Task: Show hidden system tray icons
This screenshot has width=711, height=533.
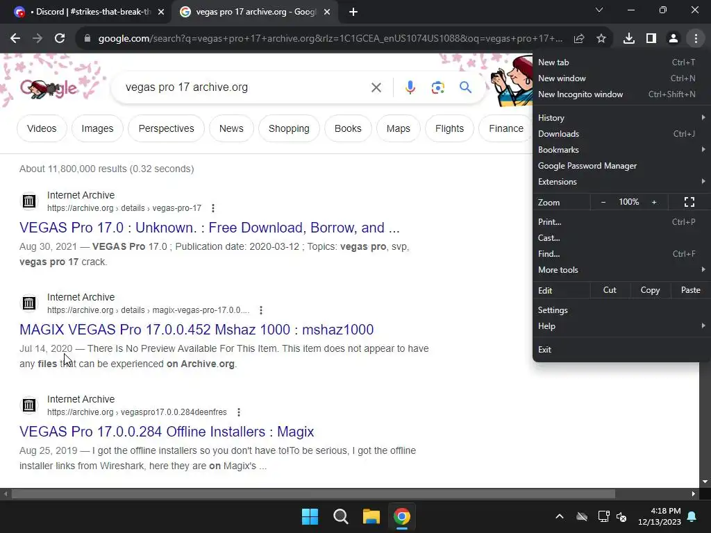Action: [x=560, y=516]
